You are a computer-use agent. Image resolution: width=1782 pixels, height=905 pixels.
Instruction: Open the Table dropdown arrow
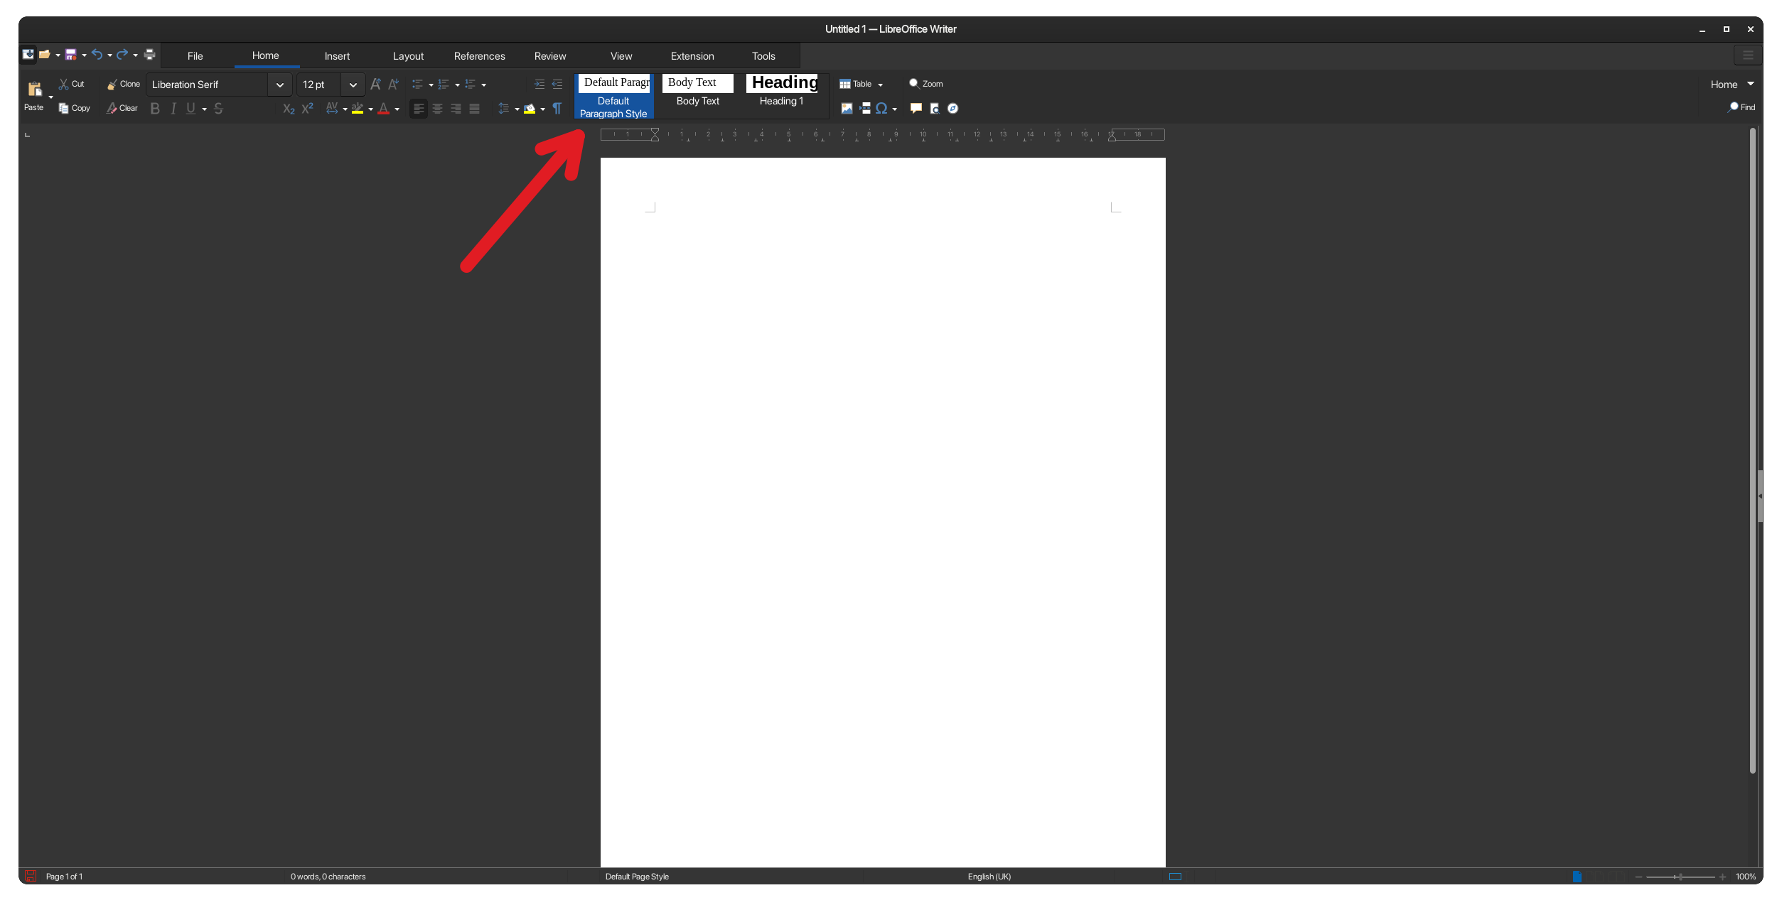[880, 85]
